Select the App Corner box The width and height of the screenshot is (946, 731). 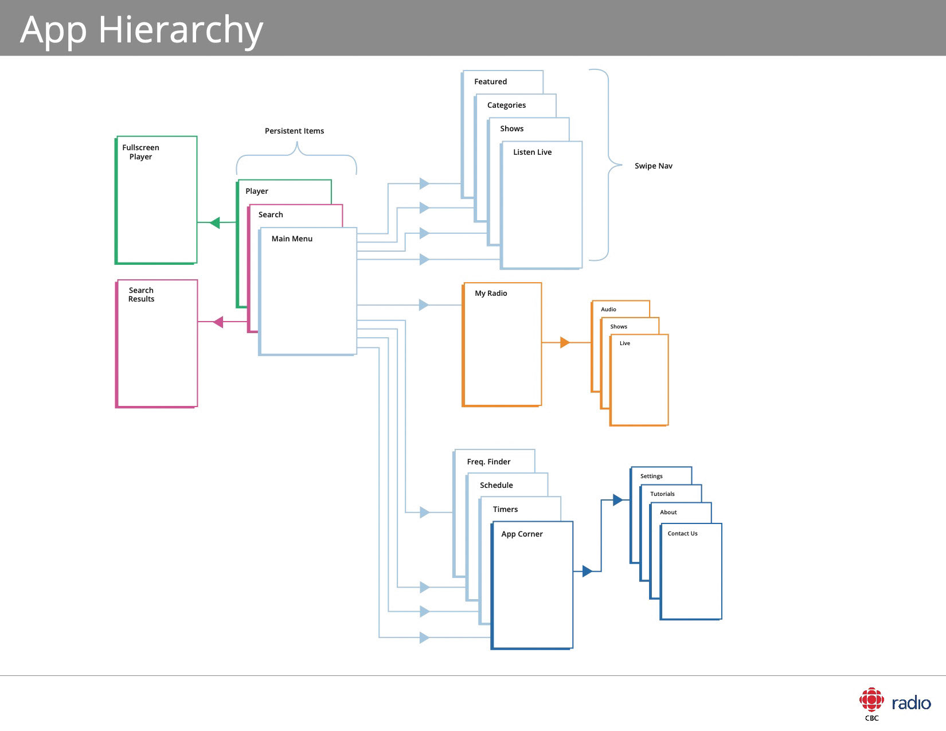point(532,585)
